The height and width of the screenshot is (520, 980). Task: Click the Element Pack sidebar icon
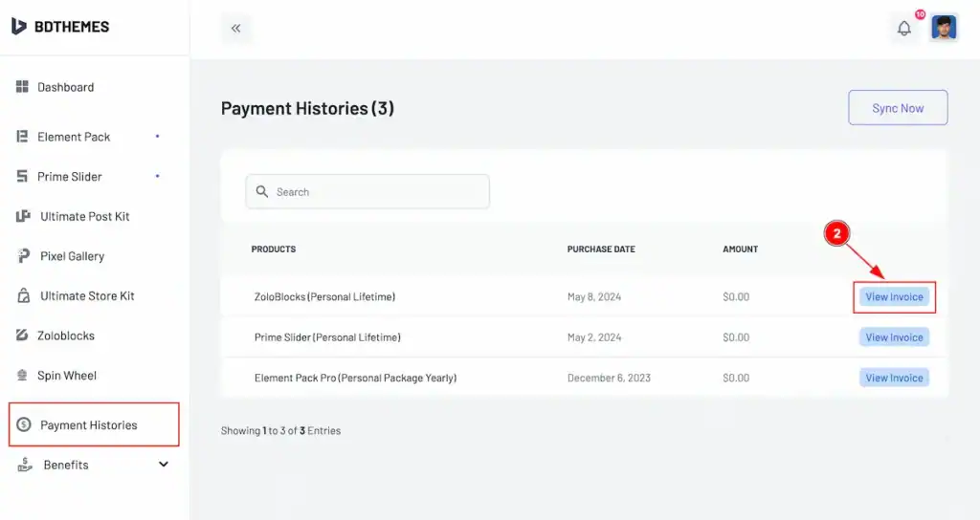click(22, 136)
